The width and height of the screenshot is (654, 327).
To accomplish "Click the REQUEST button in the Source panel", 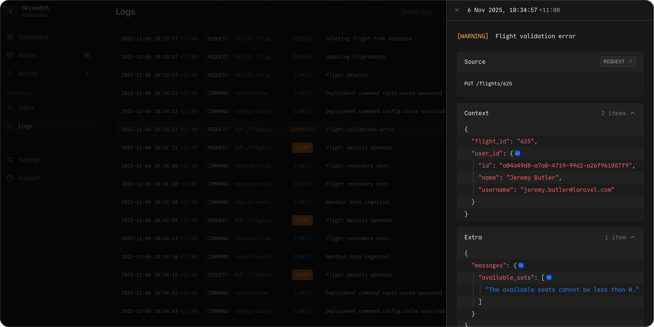I will tap(618, 61).
